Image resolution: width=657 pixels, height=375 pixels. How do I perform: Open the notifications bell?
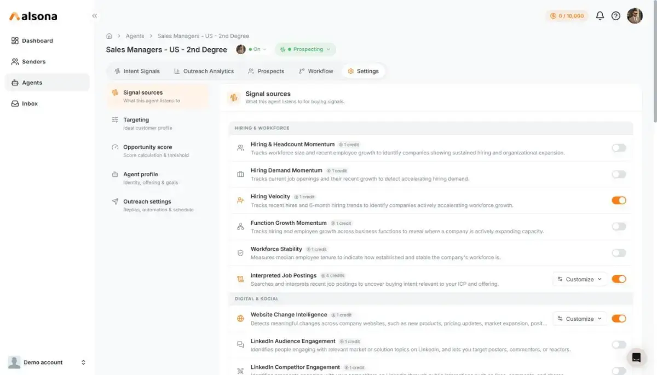(x=600, y=16)
